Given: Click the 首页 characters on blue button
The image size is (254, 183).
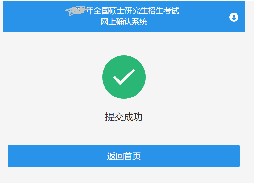Looking at the screenshot, I should tap(132, 156).
